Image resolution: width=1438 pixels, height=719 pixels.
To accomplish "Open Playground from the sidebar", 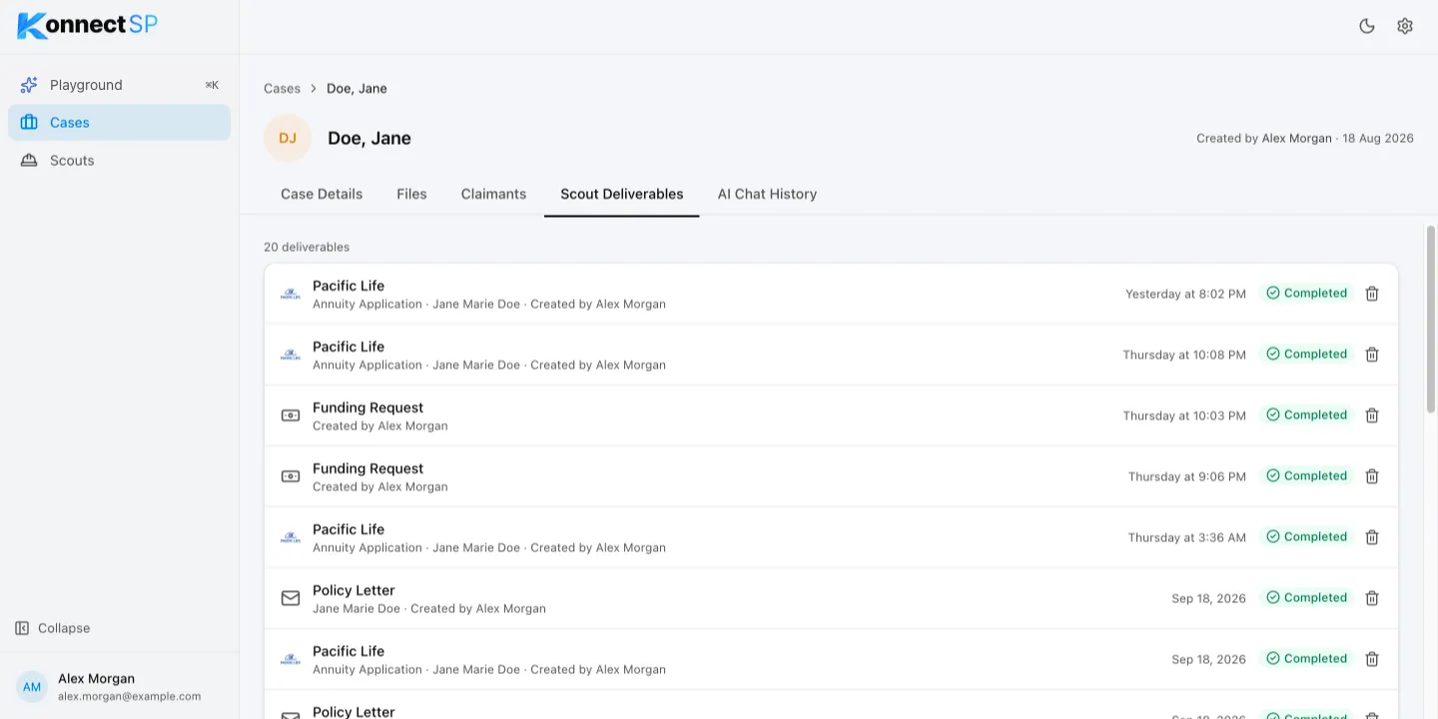I will coord(119,85).
